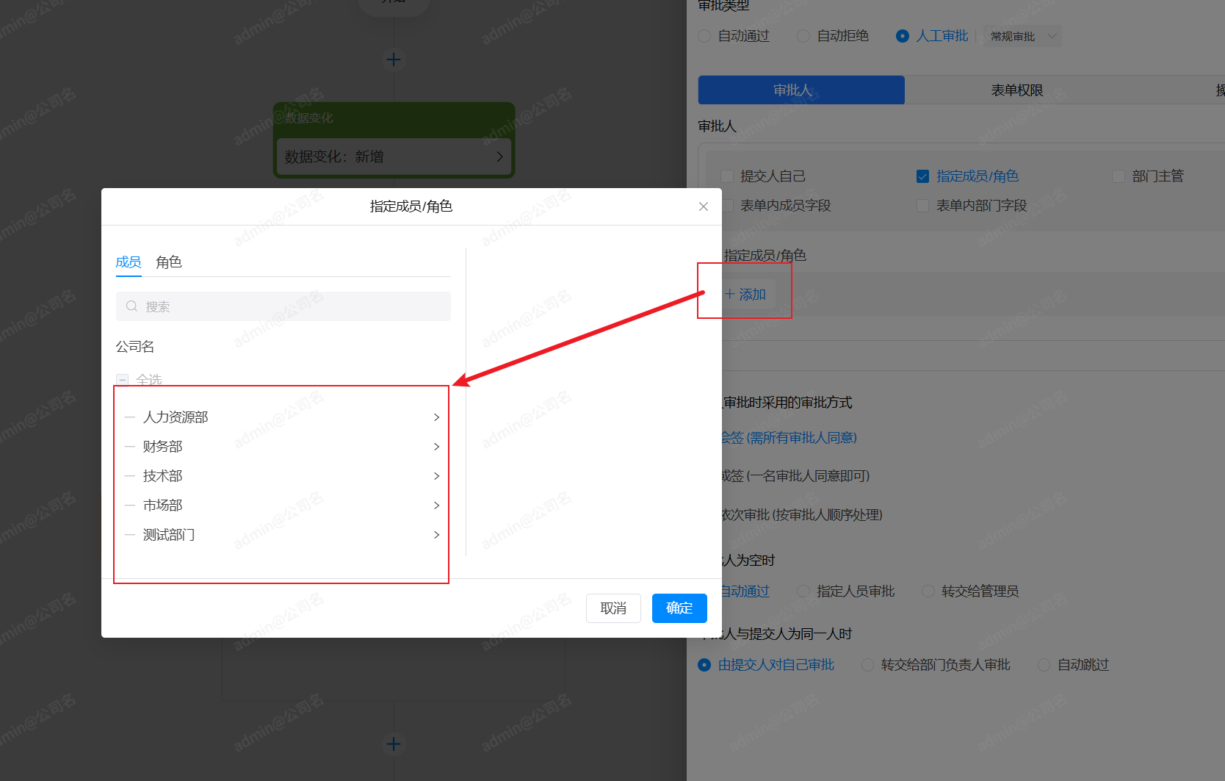Close the 指定成员/角色 dialog
The image size is (1225, 781).
coord(703,206)
